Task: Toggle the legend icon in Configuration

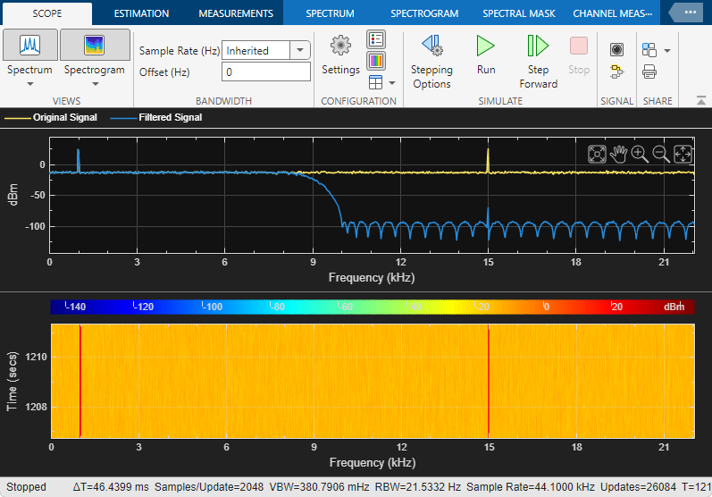Action: click(x=376, y=39)
